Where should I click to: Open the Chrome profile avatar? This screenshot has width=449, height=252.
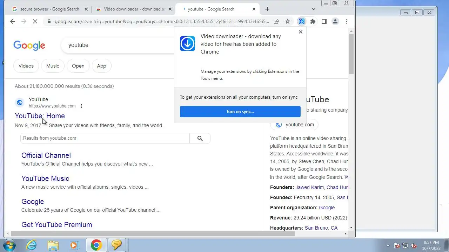pyautogui.click(x=335, y=21)
